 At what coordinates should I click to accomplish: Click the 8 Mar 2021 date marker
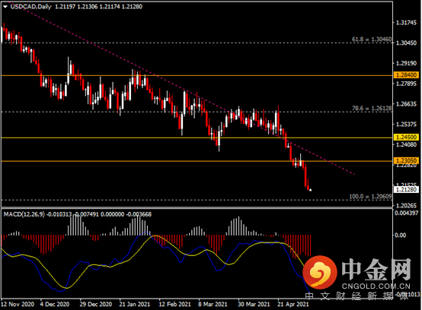point(213,304)
